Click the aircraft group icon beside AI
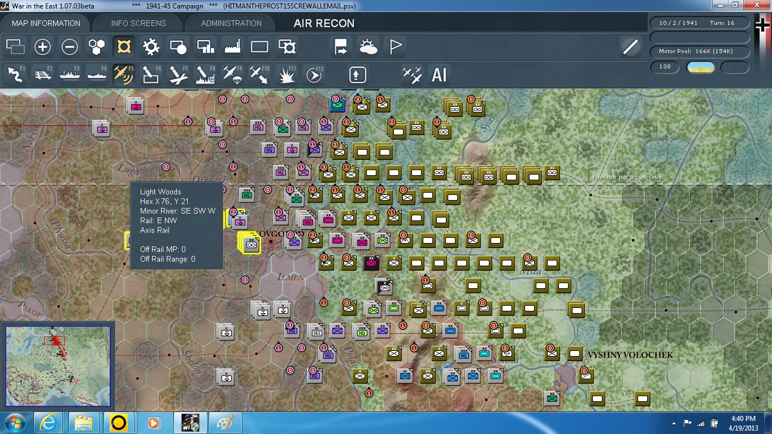The image size is (772, 434). (412, 74)
